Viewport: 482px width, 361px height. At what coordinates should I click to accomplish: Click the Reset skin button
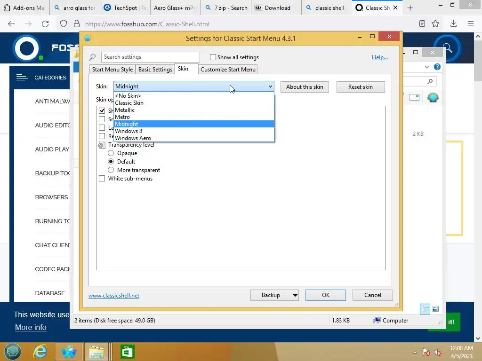[360, 87]
